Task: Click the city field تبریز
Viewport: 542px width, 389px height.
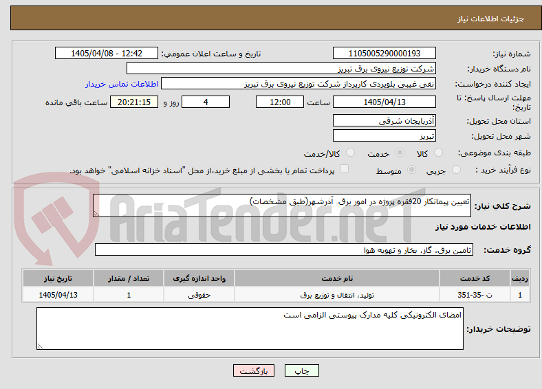Action: [384, 135]
